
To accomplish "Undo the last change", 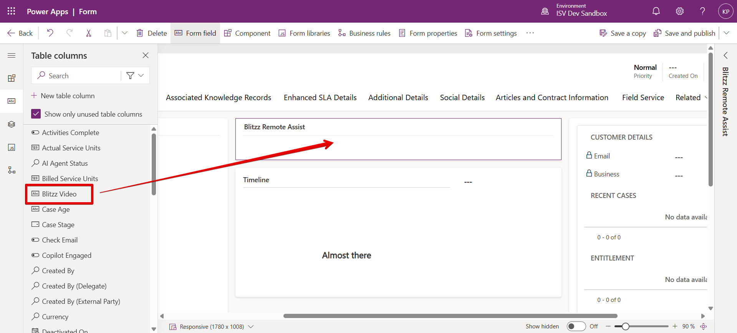I will coord(50,33).
